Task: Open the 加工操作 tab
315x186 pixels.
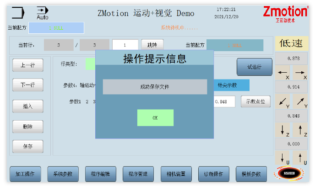Action: coord(25,174)
